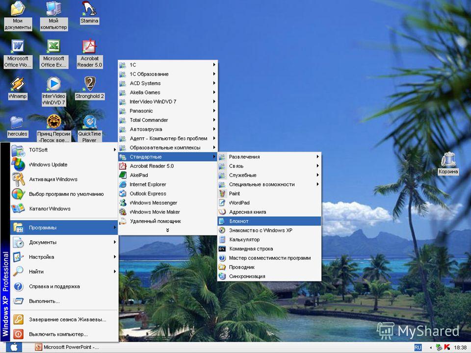Viewport: 471px width, 353px height.
Task: Select the Принц Персии desktop icon
Action: [53, 128]
